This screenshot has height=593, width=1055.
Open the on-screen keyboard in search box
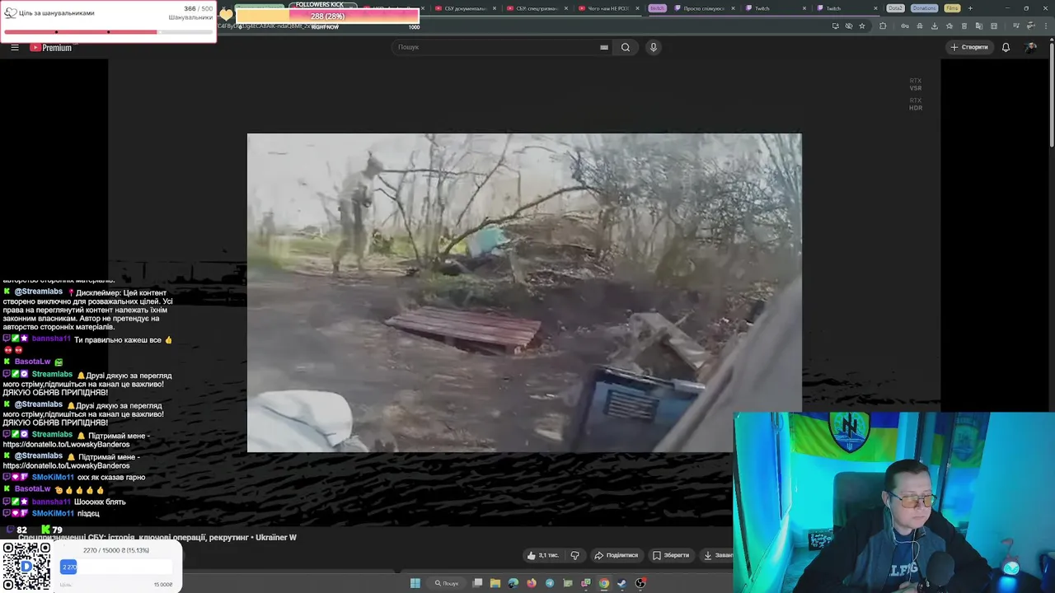pos(604,47)
